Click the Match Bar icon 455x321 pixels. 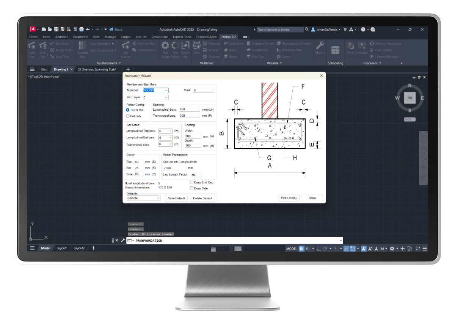pyautogui.click(x=185, y=46)
